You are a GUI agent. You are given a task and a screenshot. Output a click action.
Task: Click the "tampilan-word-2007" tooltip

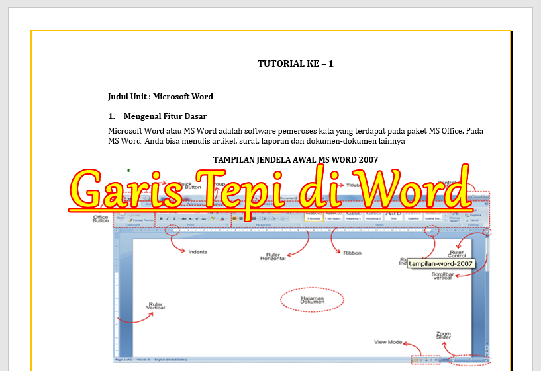tap(440, 263)
